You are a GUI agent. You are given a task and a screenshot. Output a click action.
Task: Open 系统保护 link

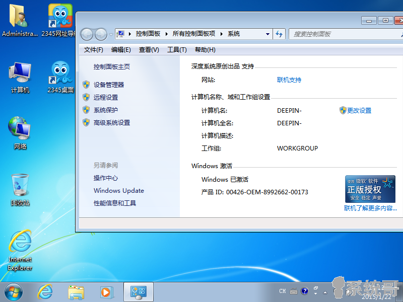coord(106,110)
